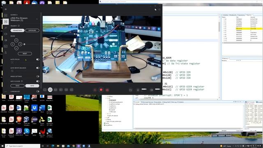Click the Anti-Flicker info icon
The width and height of the screenshot is (263, 148).
coord(22,81)
